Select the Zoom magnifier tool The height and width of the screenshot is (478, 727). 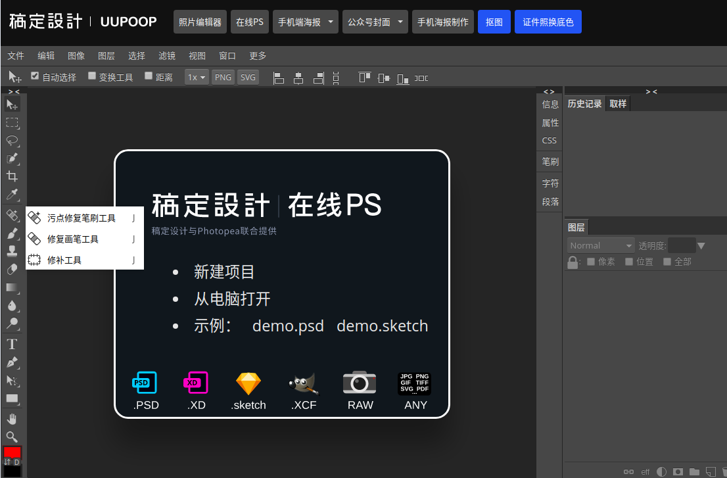[x=12, y=437]
